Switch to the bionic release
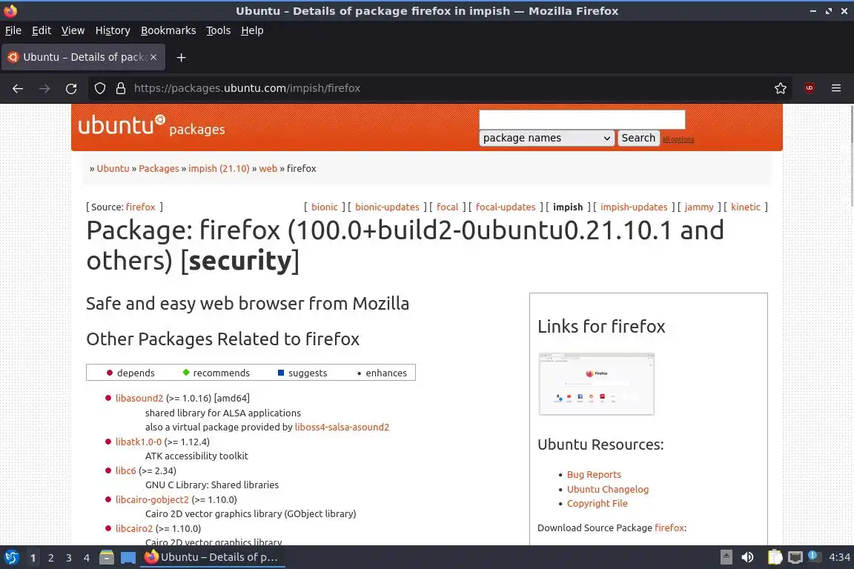854x569 pixels. point(325,207)
